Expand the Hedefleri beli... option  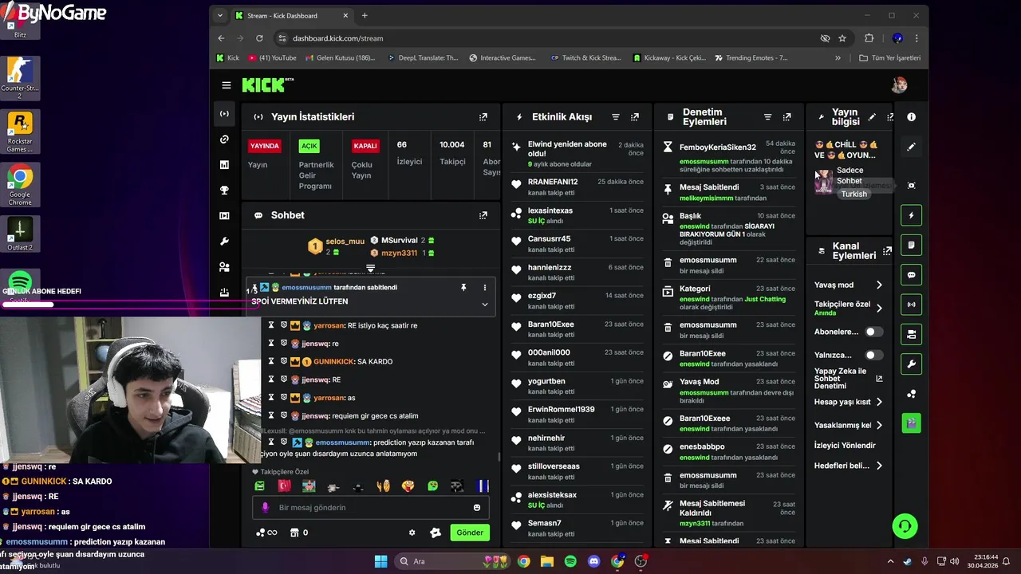pyautogui.click(x=879, y=466)
